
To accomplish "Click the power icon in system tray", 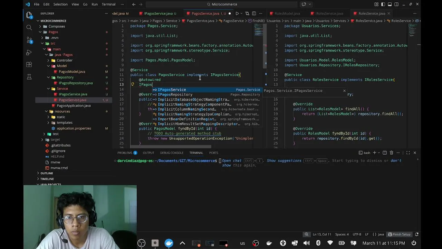I will tap(414, 243).
